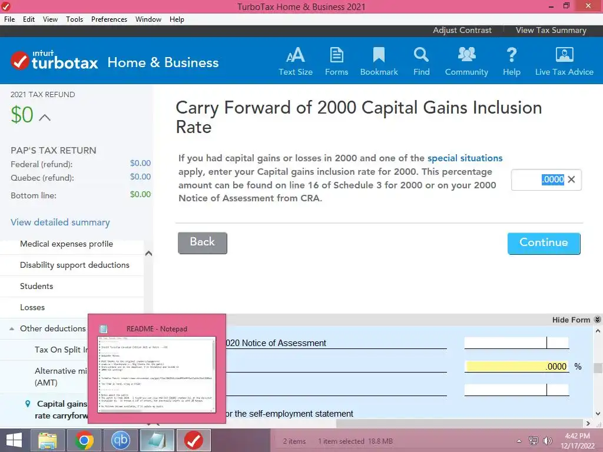The height and width of the screenshot is (452, 603).
Task: Open the Forms view
Action: click(x=336, y=61)
